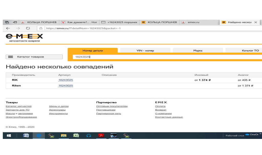Click the hamburger icon in Каталог товаров
The width and height of the screenshot is (262, 155).
(x=10, y=57)
